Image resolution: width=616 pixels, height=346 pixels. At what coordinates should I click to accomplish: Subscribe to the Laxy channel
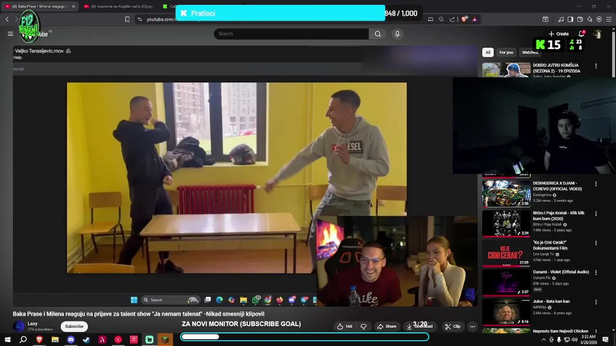point(74,326)
